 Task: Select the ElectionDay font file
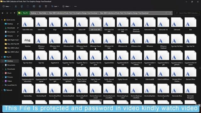[x=28, y=90]
